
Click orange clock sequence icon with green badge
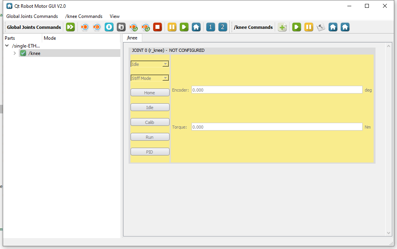[x=146, y=27]
